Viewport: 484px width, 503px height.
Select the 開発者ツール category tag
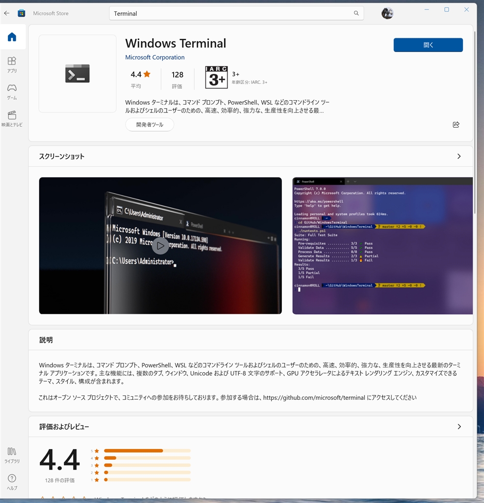point(150,124)
